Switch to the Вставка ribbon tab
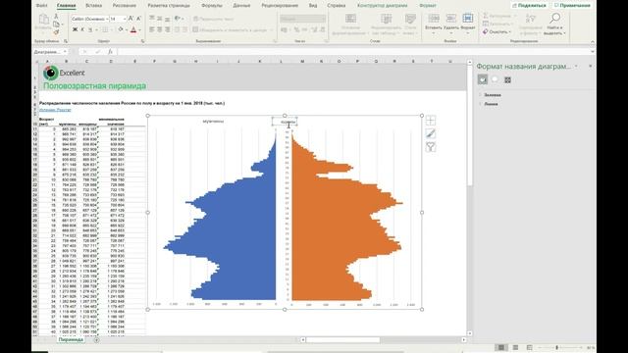Screen dimensions: 628x353 (94, 6)
